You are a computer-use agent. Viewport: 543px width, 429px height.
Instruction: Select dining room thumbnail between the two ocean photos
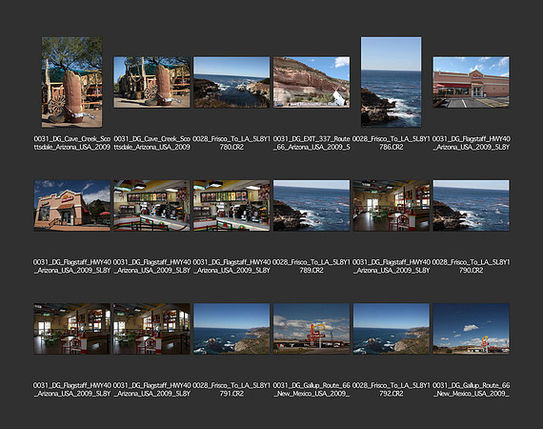(391, 206)
